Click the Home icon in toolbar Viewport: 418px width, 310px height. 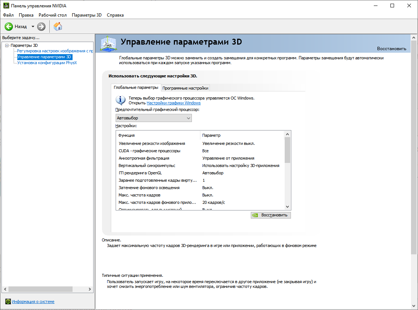pos(58,26)
